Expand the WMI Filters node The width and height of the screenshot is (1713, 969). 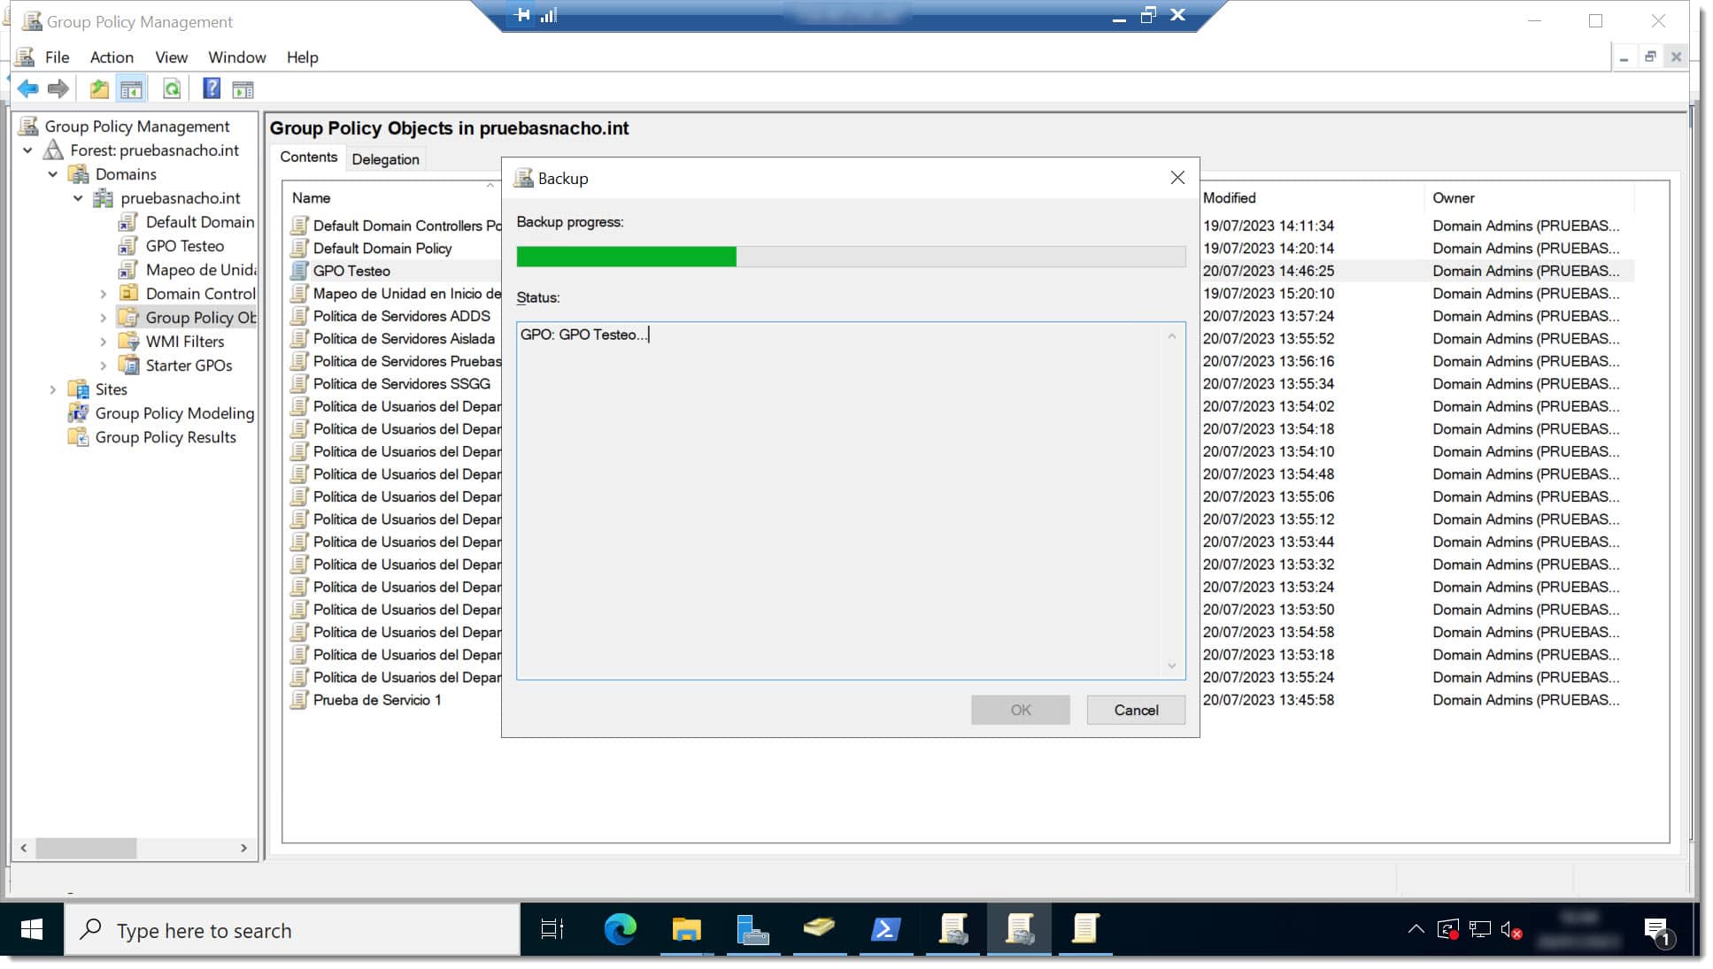[x=104, y=342]
